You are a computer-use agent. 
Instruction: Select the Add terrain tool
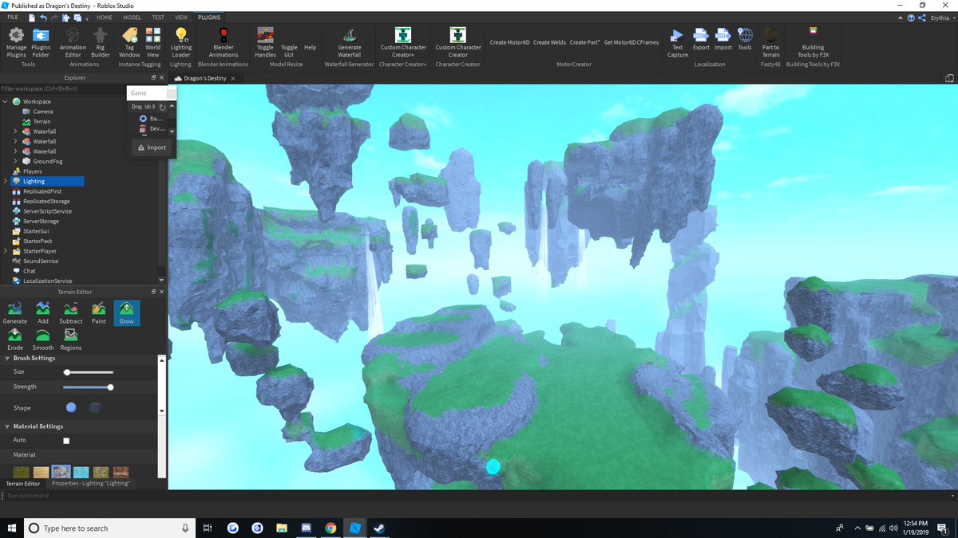[43, 312]
